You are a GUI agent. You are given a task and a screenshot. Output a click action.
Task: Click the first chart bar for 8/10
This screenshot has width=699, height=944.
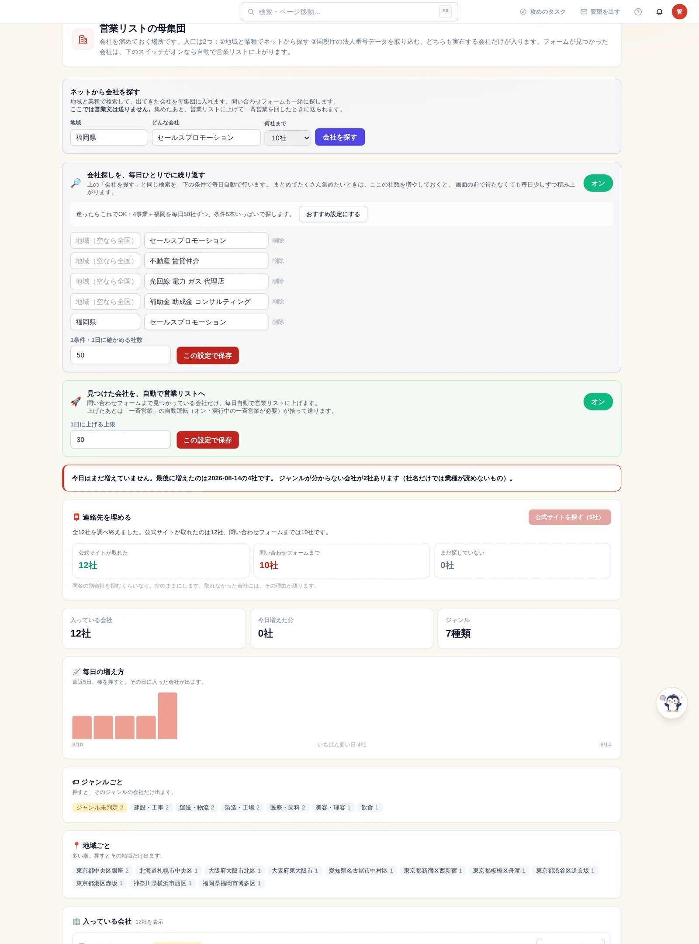(x=82, y=727)
